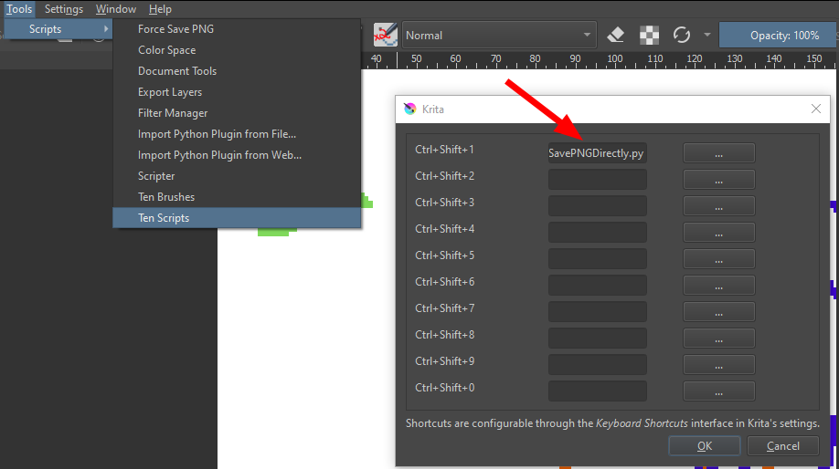Click the Krita logo in dialog title bar
Viewport: 839px width, 469px height.
(409, 109)
